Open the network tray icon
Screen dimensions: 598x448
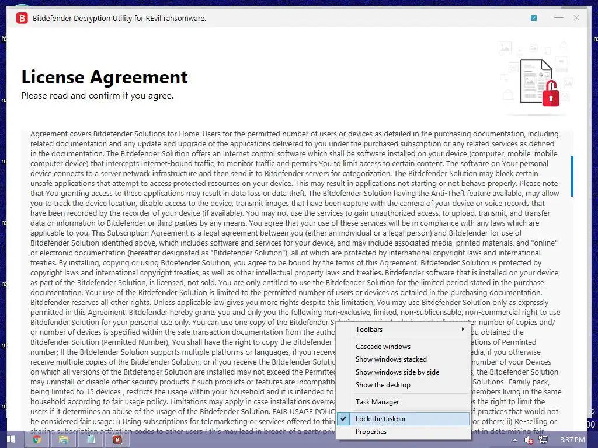pos(543,440)
